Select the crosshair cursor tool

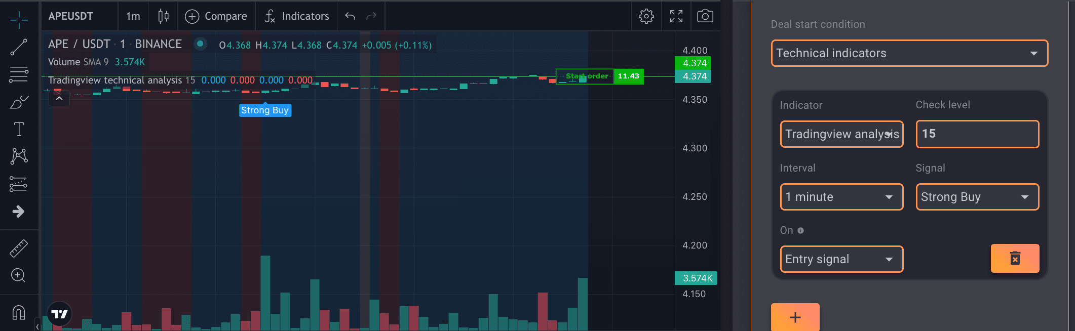(19, 20)
